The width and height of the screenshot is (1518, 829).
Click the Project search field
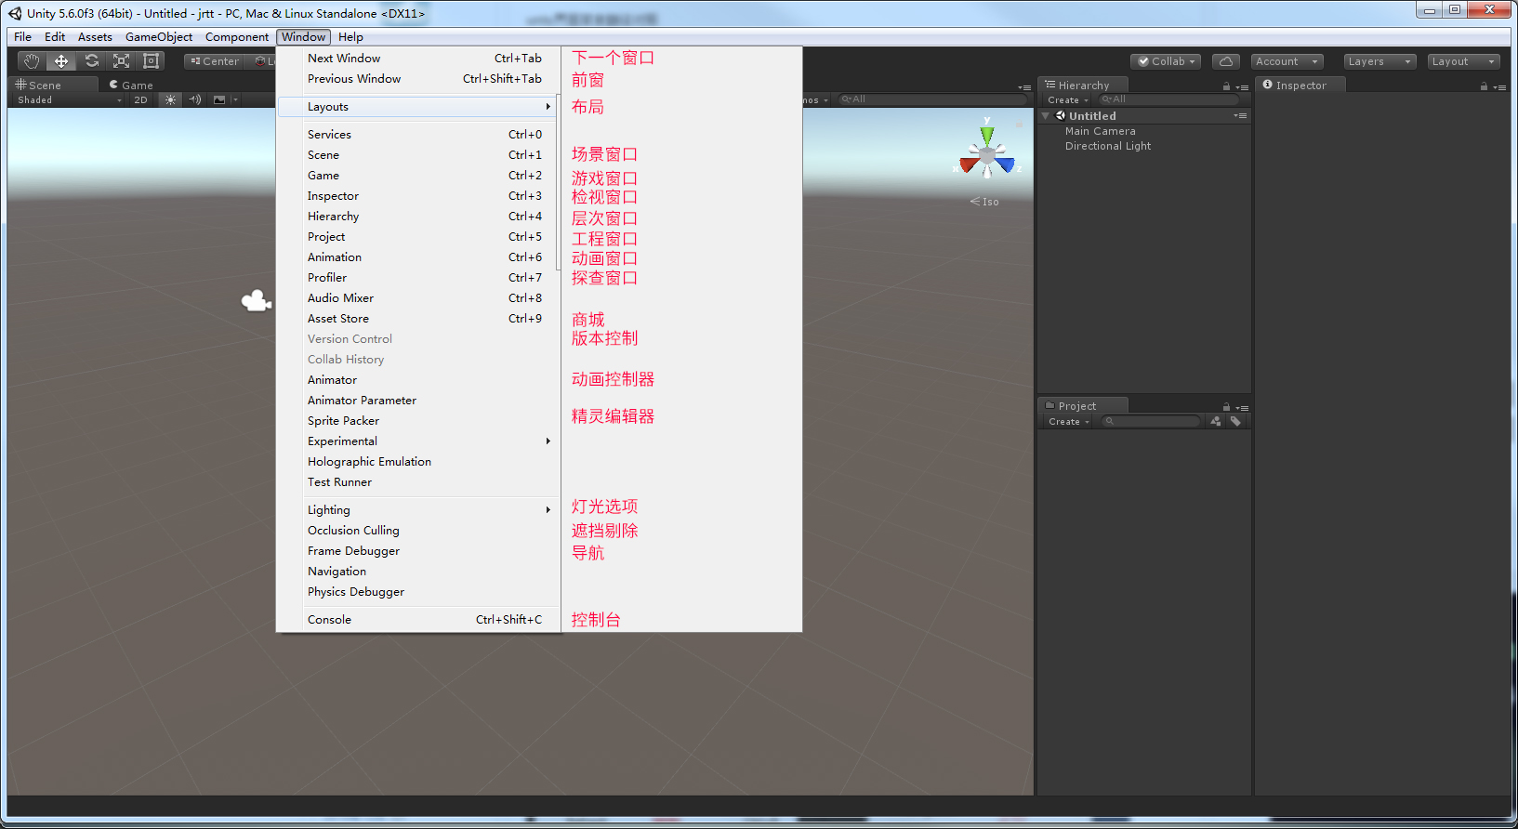(x=1152, y=421)
